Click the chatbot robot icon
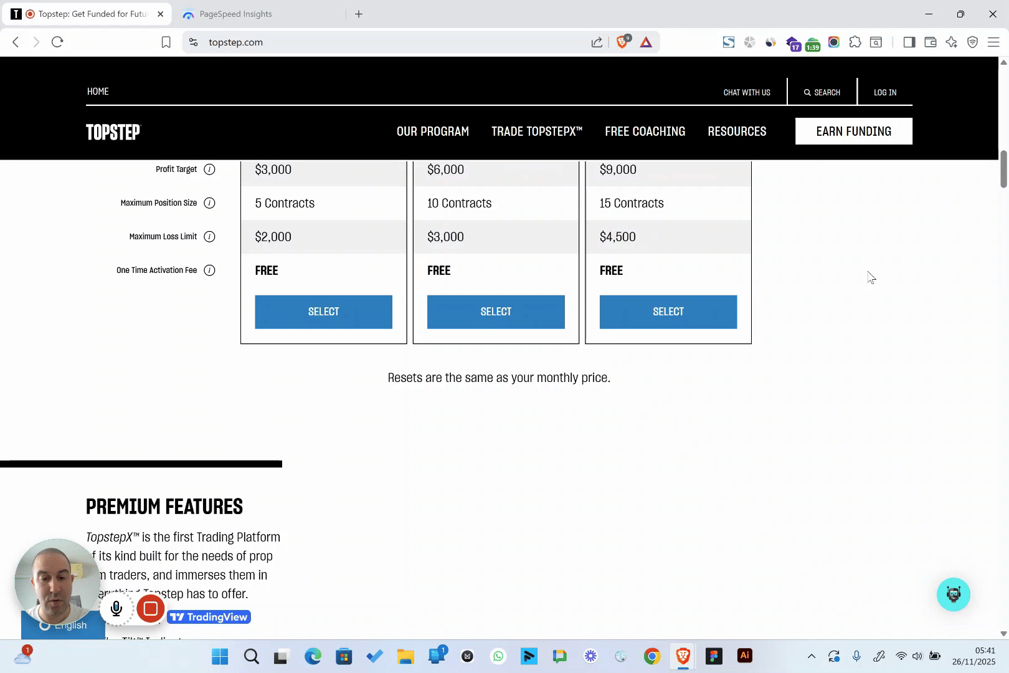 tap(953, 594)
